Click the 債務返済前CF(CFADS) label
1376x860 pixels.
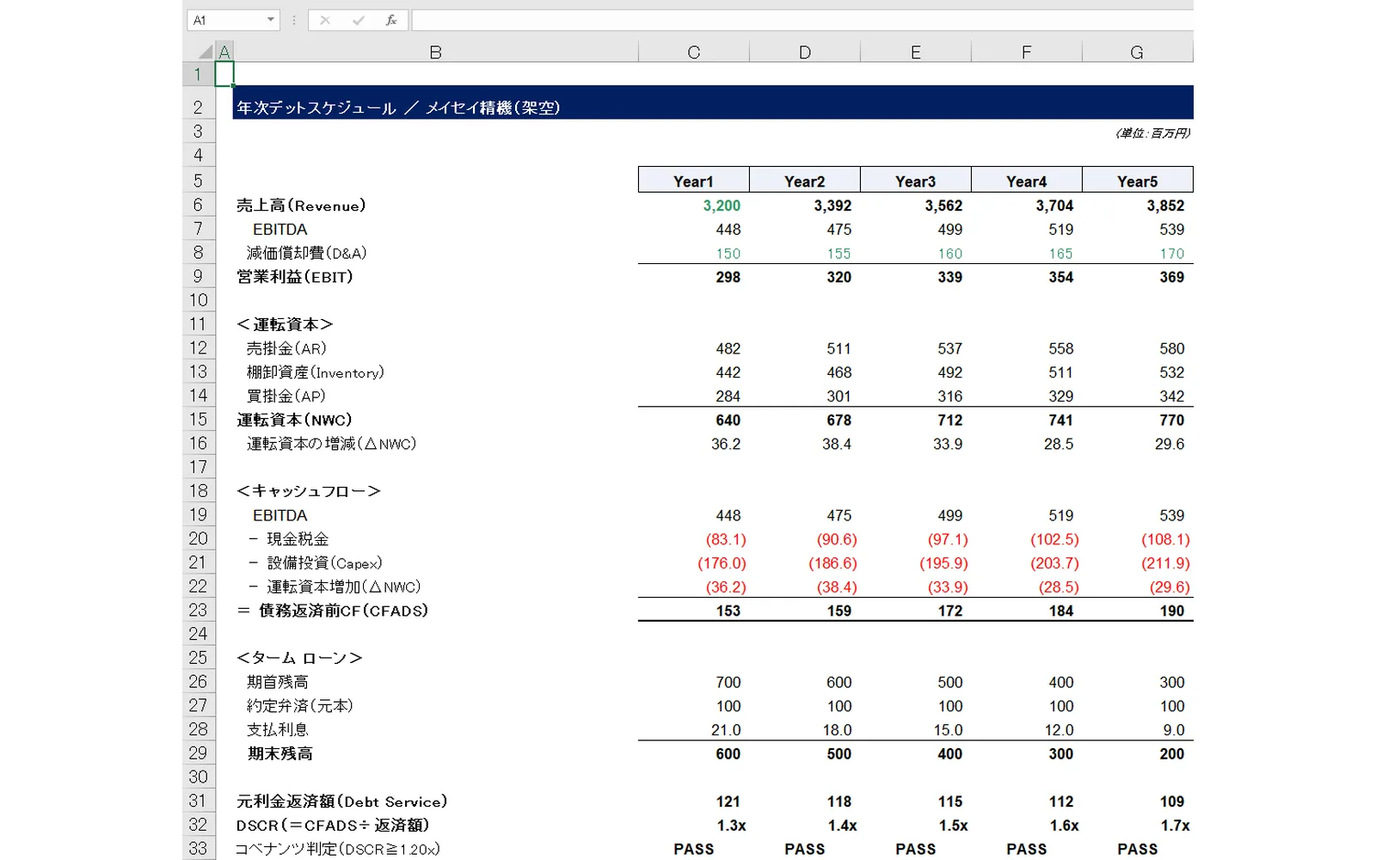343,611
